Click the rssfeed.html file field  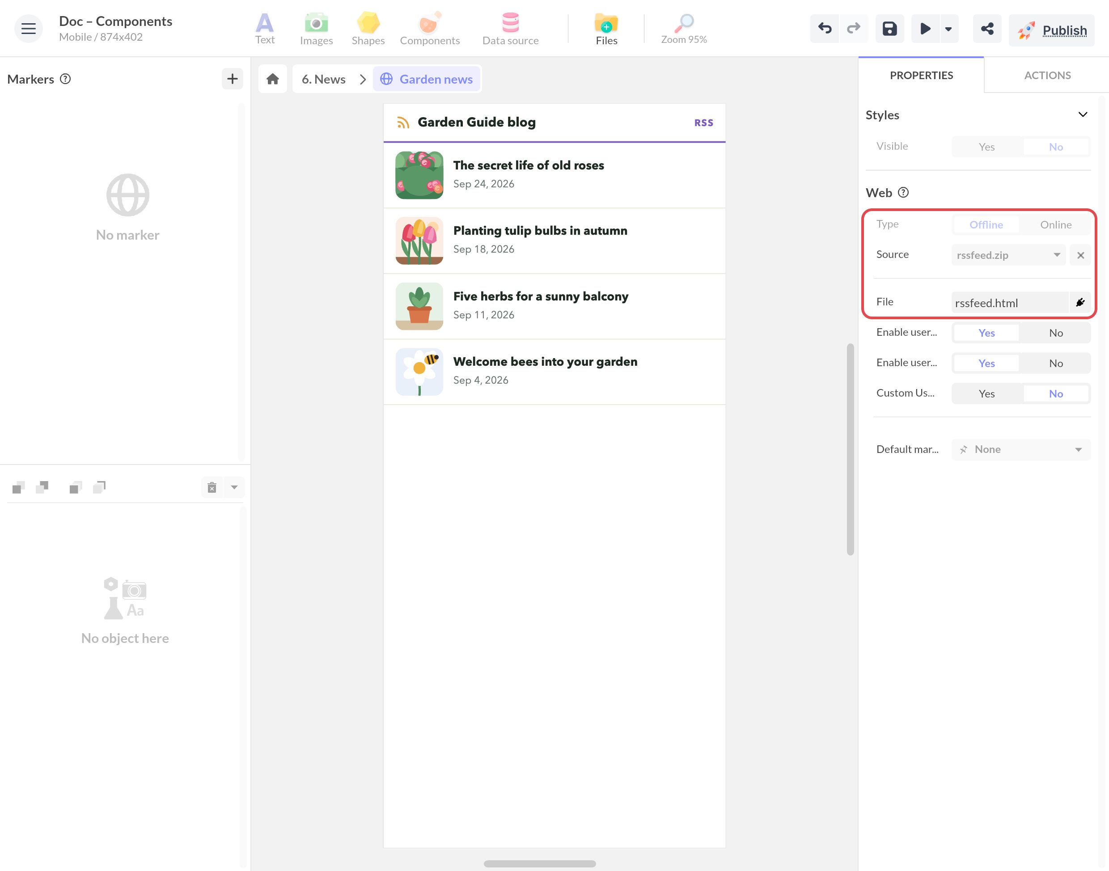point(1010,302)
